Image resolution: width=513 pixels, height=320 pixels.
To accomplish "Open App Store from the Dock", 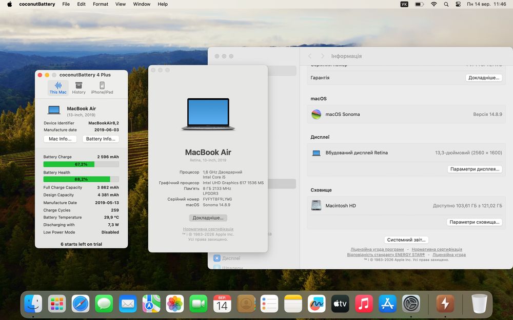I will (388, 304).
